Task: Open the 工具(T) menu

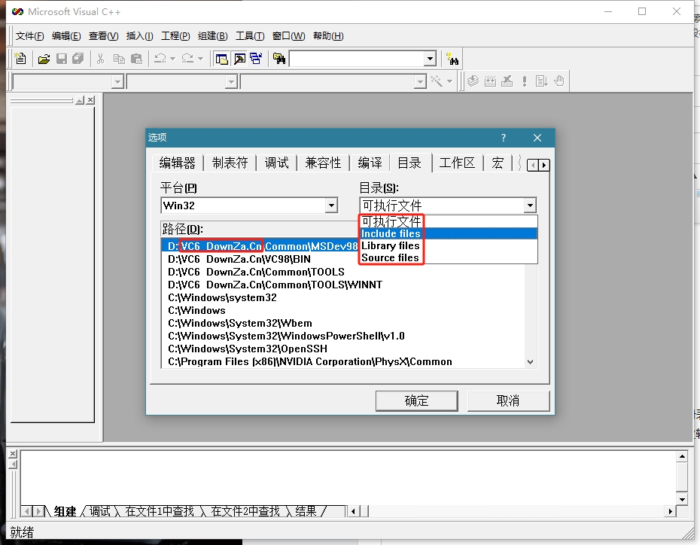Action: pyautogui.click(x=250, y=36)
